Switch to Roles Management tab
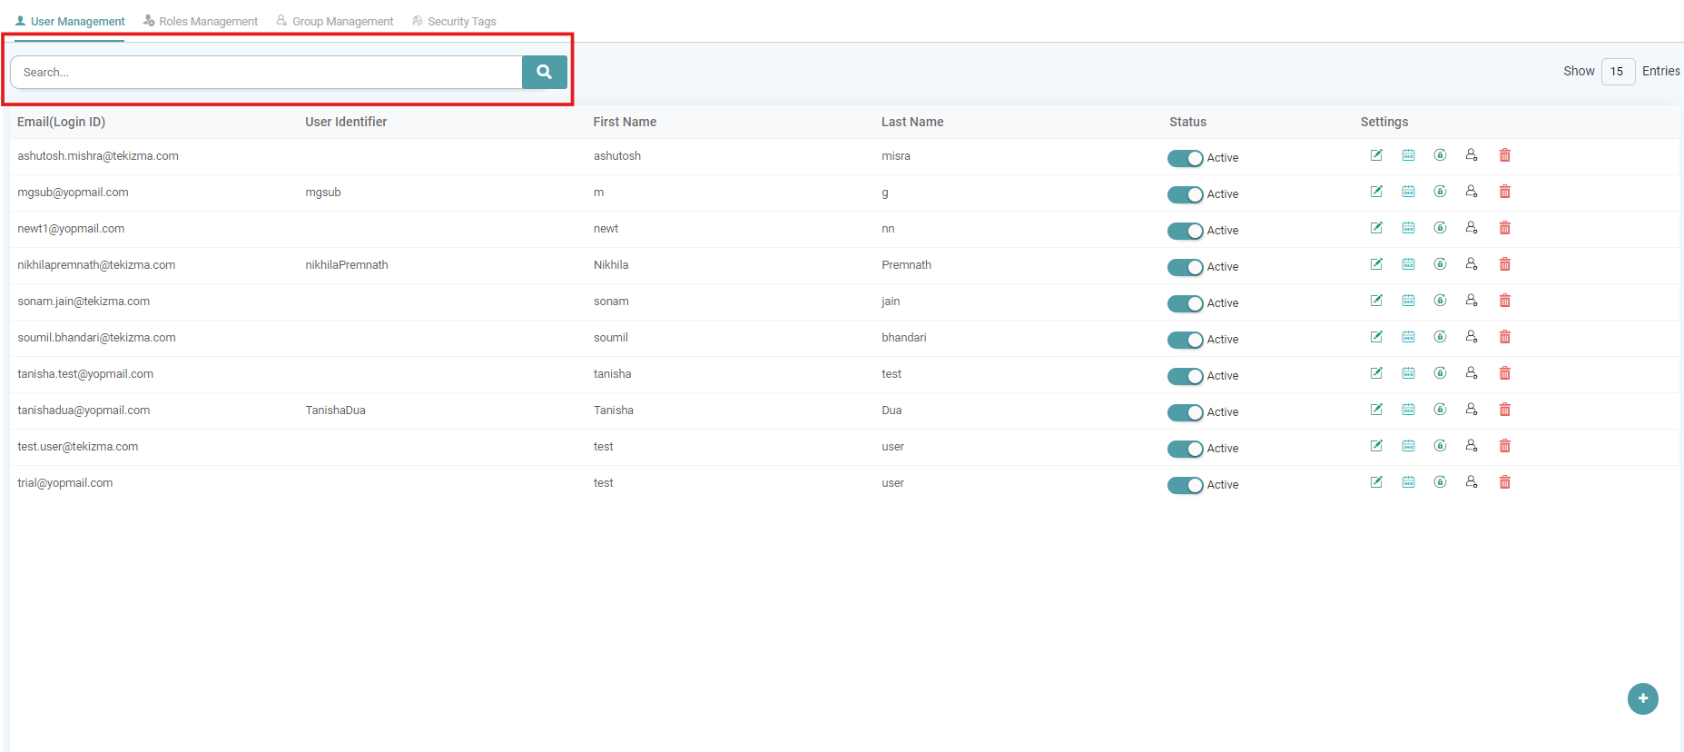The height and width of the screenshot is (752, 1684). tap(201, 21)
